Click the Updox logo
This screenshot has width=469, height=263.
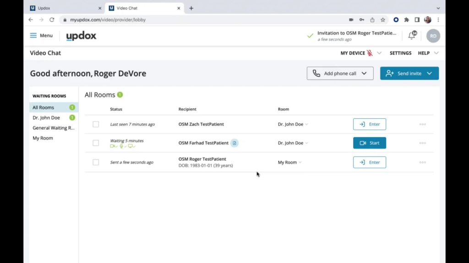[81, 36]
